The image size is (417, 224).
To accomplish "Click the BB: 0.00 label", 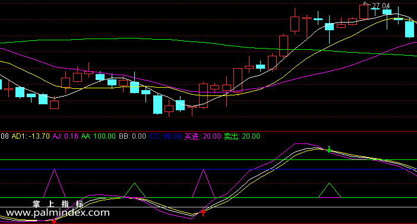I will (x=132, y=136).
